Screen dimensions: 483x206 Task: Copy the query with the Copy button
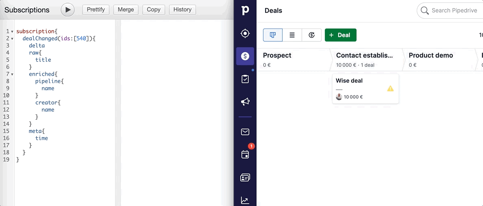tap(153, 9)
